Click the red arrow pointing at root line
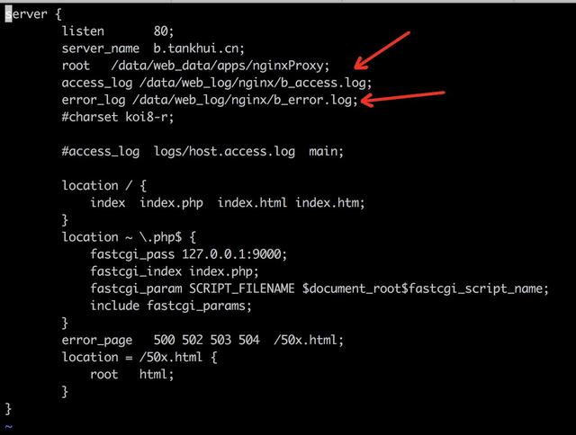This screenshot has width=576, height=435. point(382,50)
